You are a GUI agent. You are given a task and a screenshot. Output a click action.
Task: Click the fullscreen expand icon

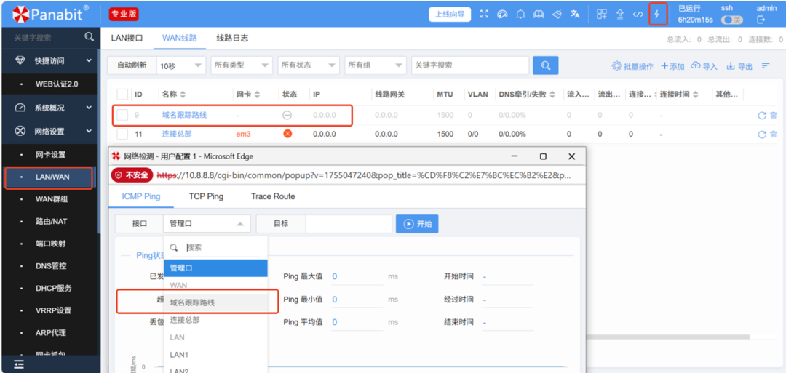coord(485,15)
